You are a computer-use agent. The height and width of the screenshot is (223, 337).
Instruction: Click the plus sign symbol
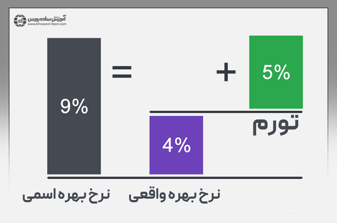pos(226,72)
